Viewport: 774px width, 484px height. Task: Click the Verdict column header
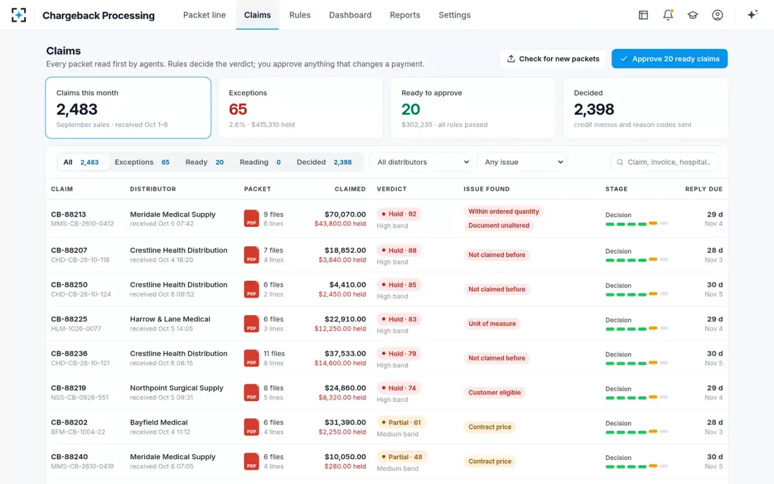[392, 189]
